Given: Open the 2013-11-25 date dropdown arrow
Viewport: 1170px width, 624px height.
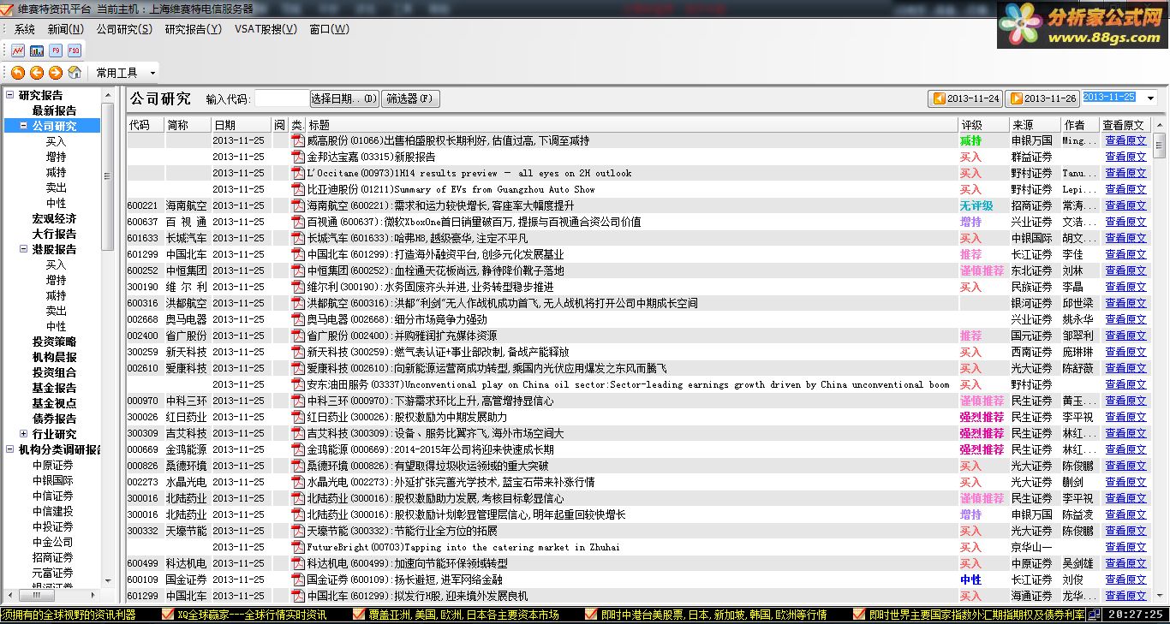Looking at the screenshot, I should point(1150,98).
